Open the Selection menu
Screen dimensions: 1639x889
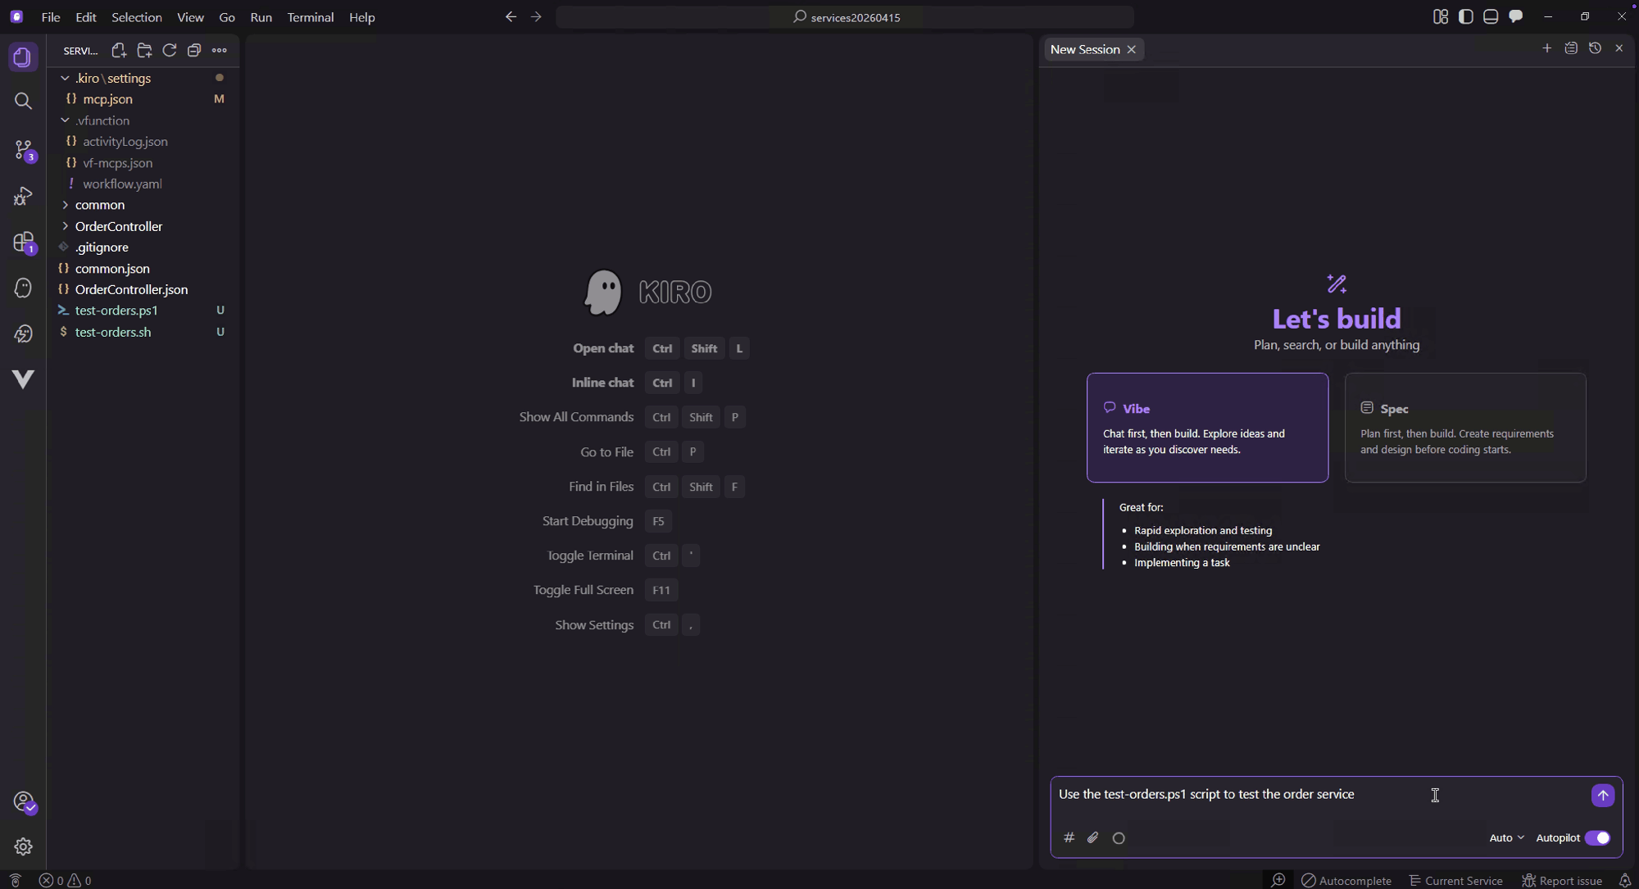click(x=137, y=17)
